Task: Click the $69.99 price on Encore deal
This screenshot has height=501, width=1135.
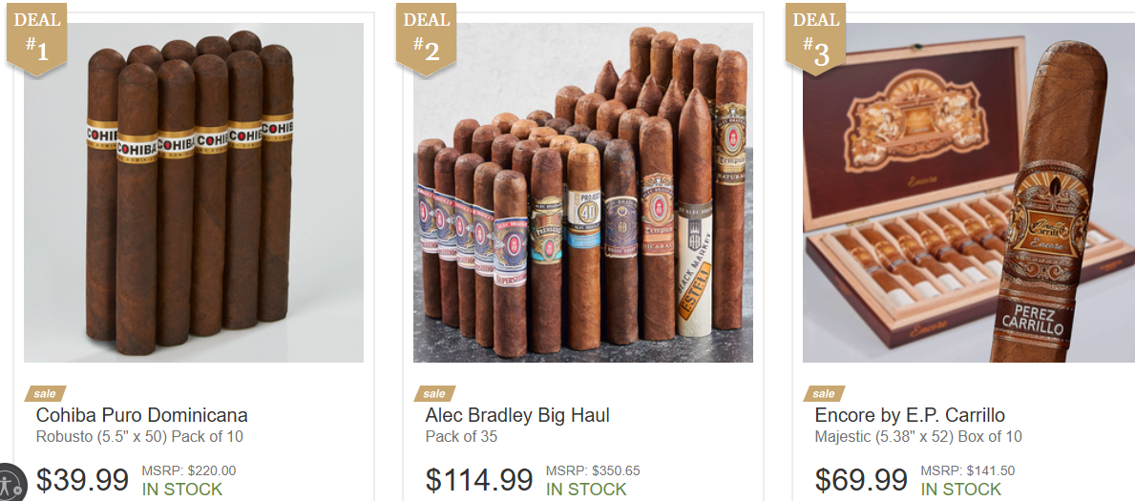Action: point(861,480)
